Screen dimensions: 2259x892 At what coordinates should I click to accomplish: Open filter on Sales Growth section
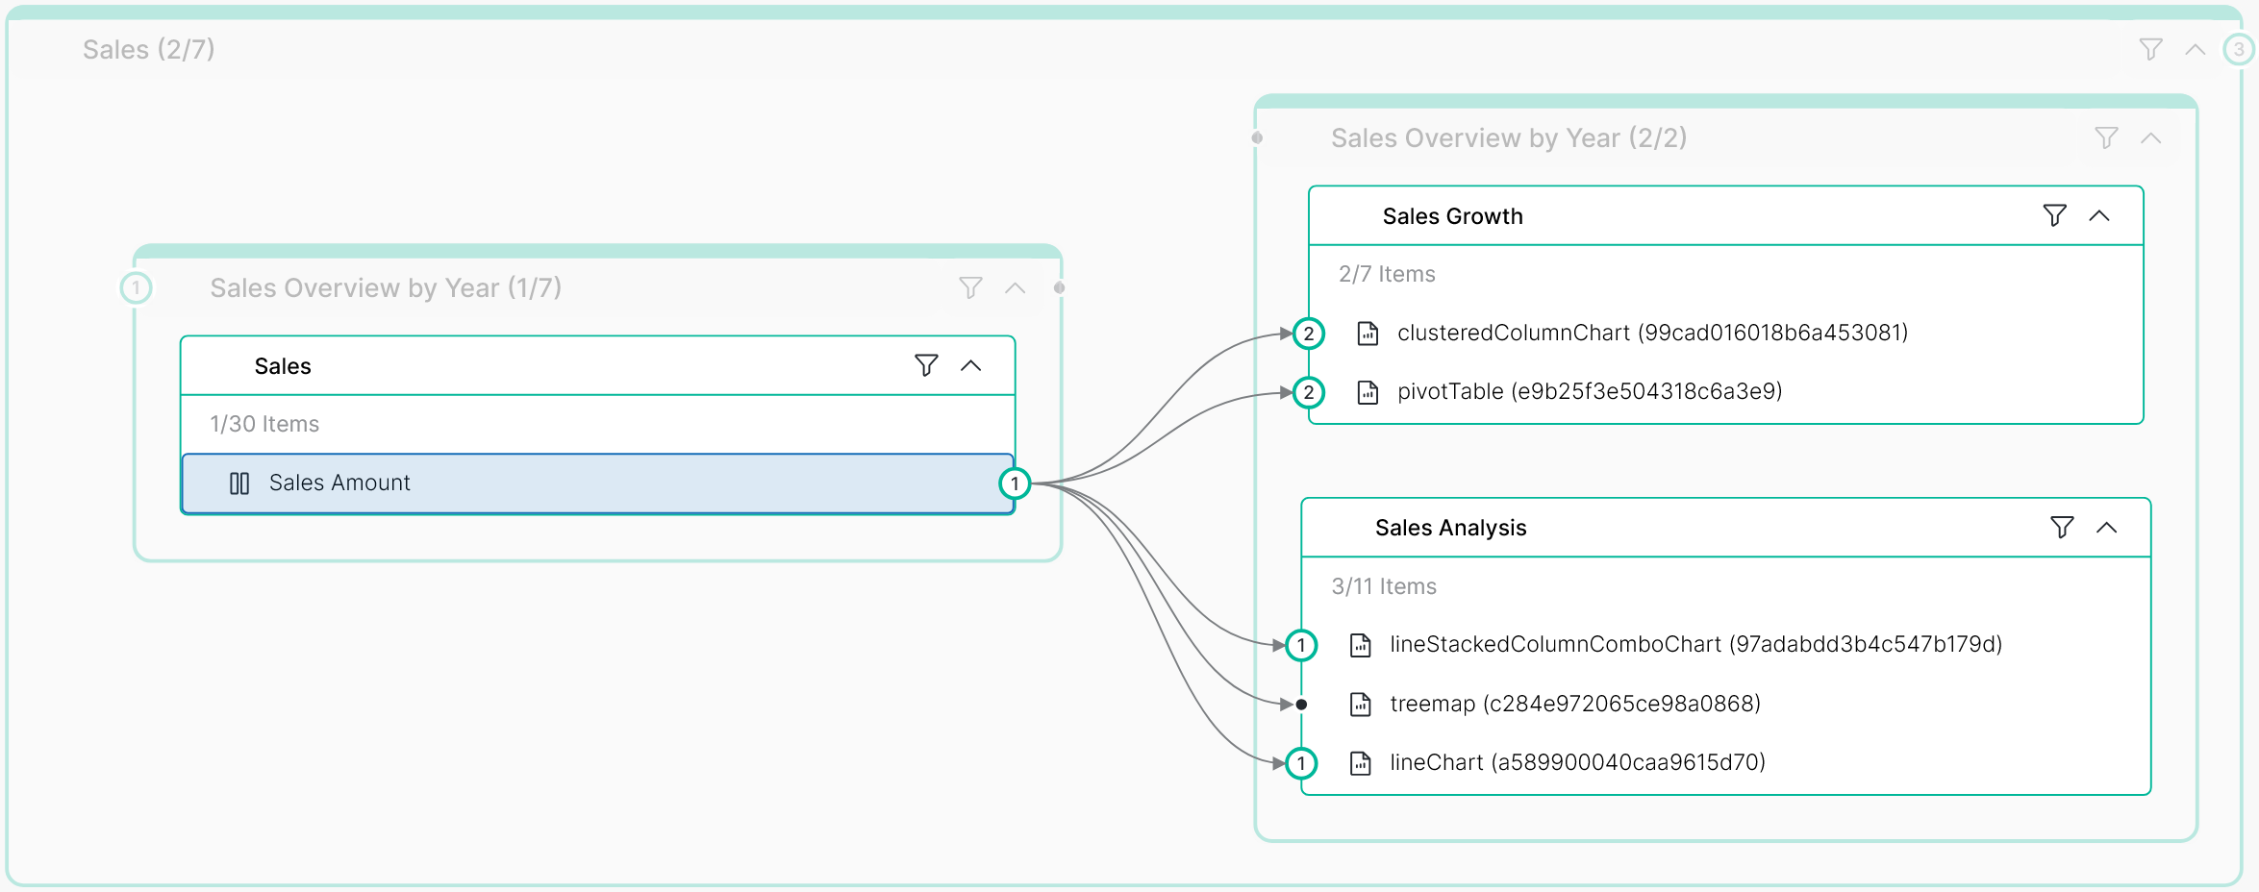[2054, 216]
